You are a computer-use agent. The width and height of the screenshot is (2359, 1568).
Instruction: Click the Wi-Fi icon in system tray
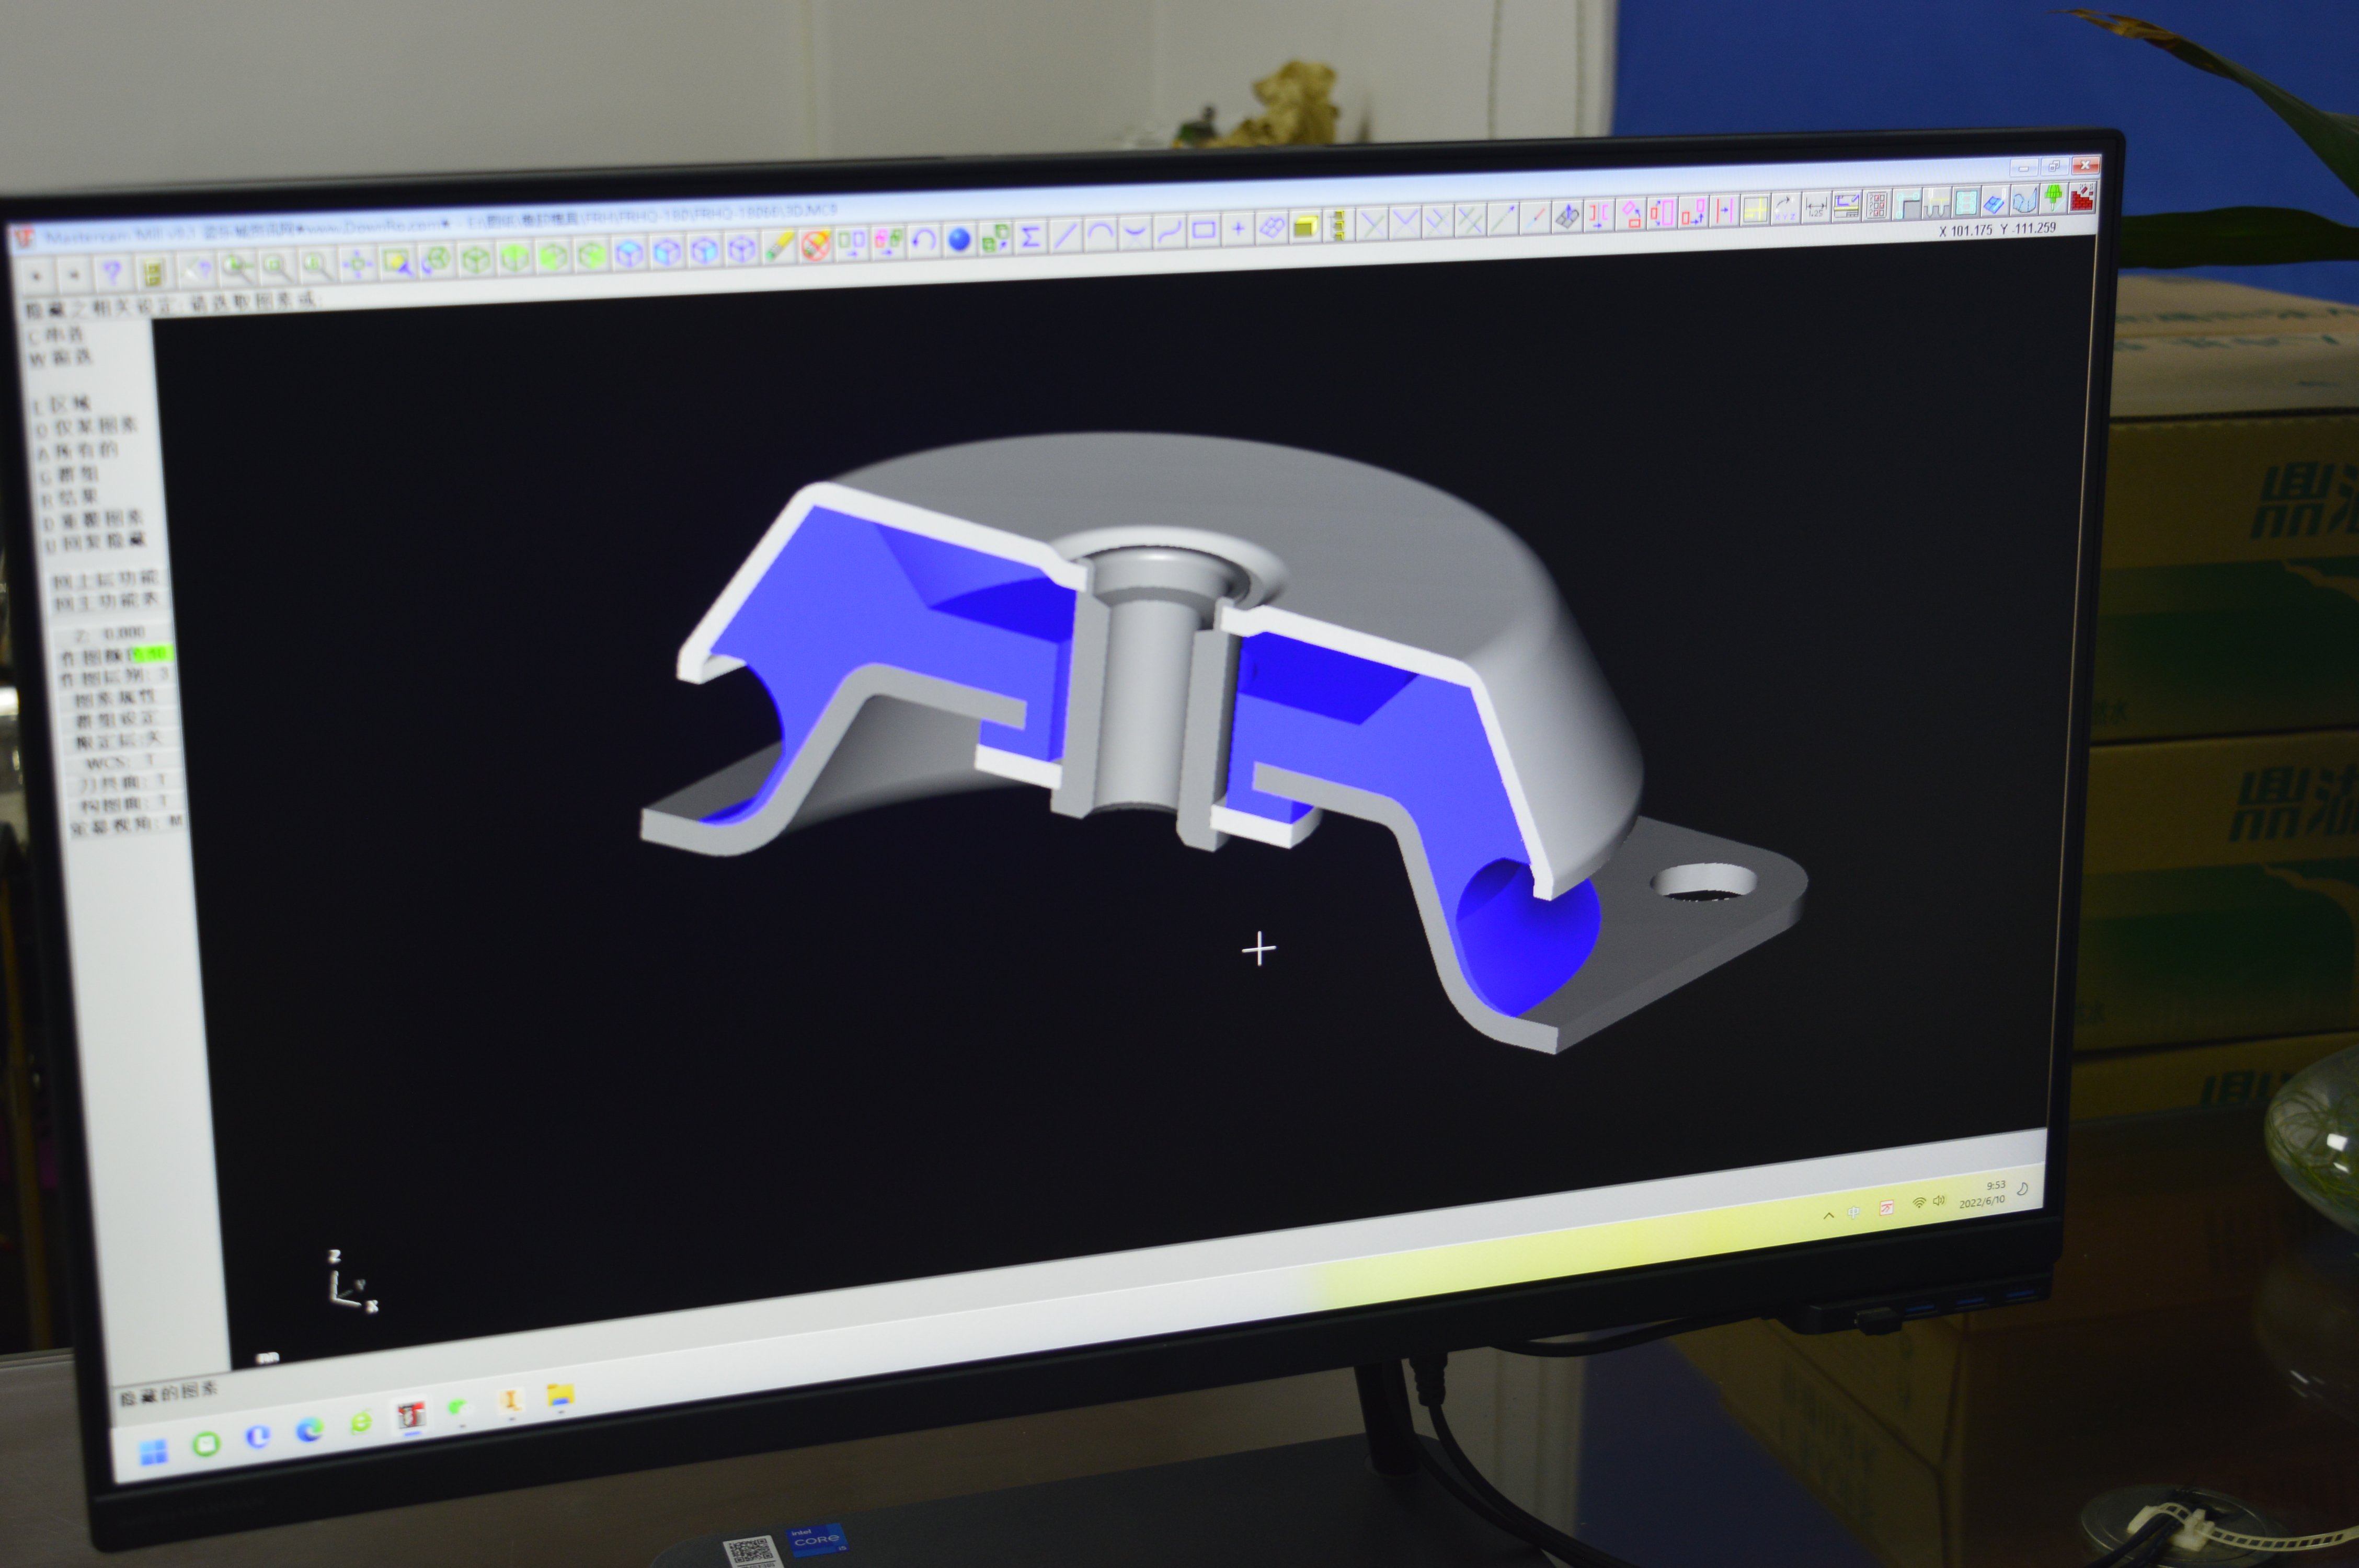tap(1919, 1203)
